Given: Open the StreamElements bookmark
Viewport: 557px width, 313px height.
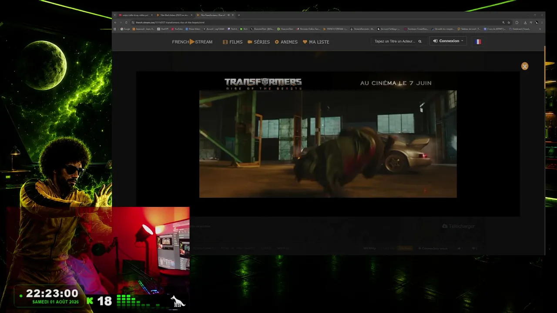Looking at the screenshot, I should [x=362, y=29].
